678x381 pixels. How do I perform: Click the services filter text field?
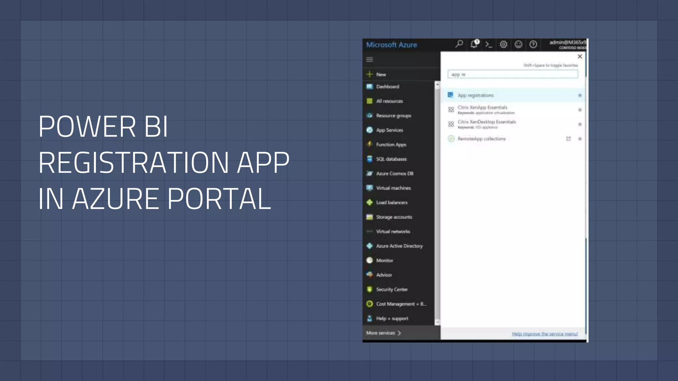click(512, 74)
